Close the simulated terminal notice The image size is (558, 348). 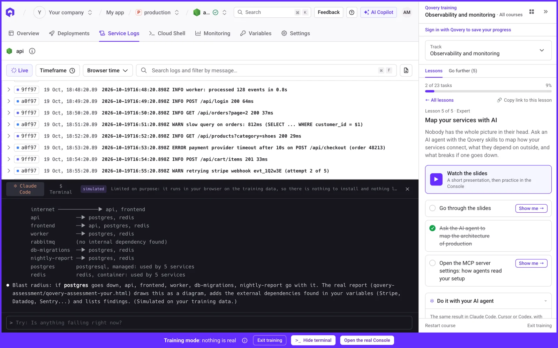(x=407, y=189)
